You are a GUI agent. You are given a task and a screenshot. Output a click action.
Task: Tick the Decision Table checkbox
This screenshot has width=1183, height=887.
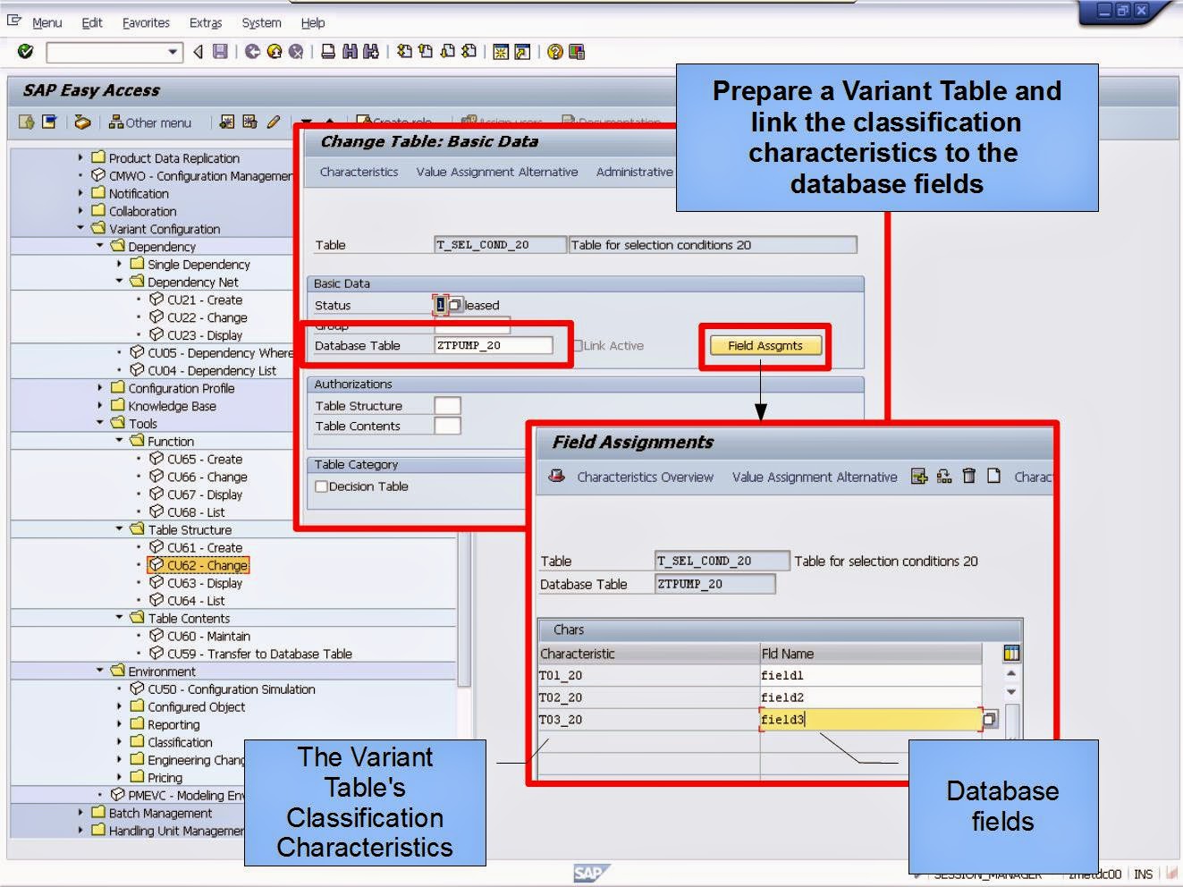pos(321,486)
